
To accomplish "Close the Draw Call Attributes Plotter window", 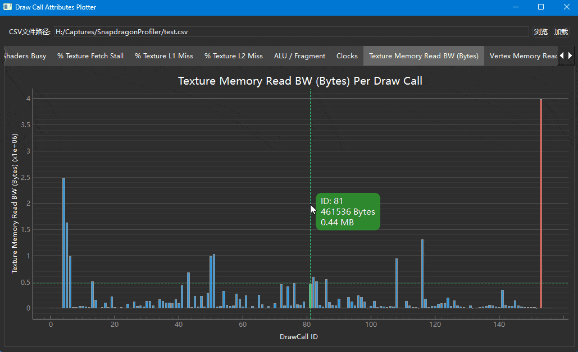I will [567, 7].
